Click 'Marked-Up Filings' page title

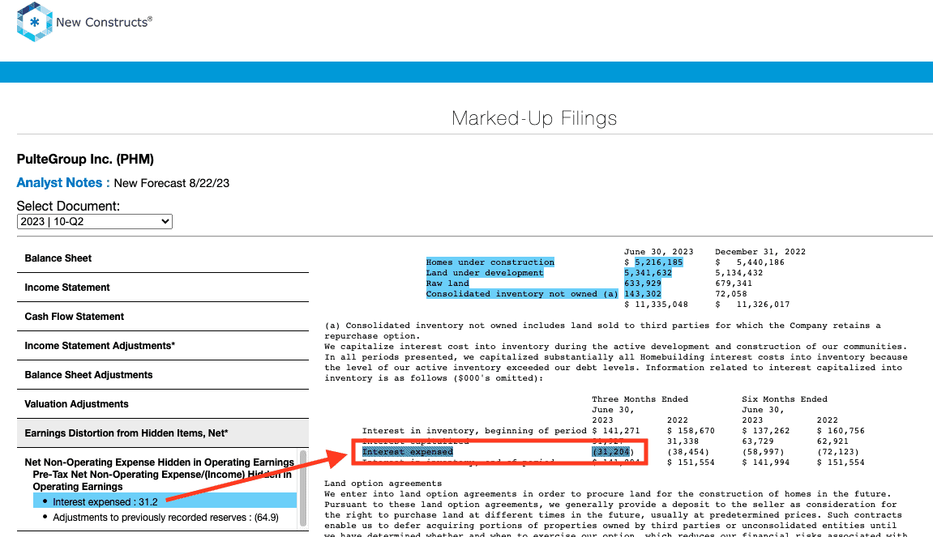[533, 117]
